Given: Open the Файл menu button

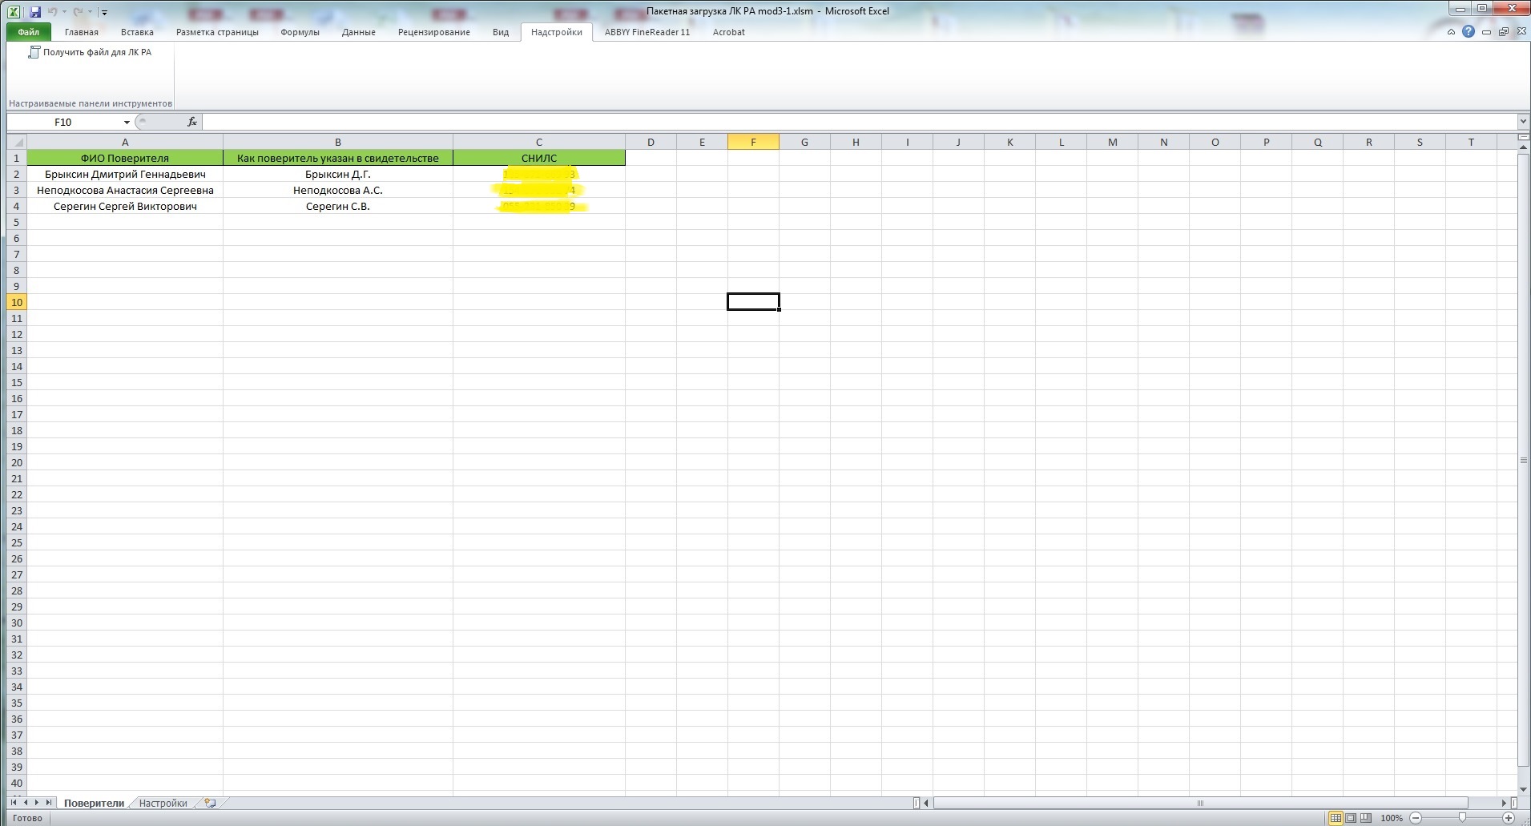Looking at the screenshot, I should pyautogui.click(x=29, y=32).
